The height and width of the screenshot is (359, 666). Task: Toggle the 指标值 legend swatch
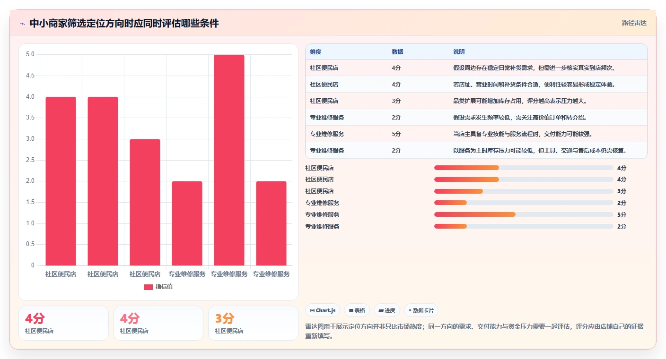point(148,287)
